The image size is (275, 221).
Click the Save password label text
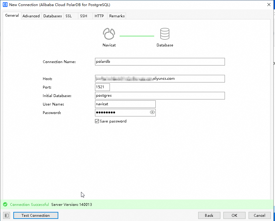click(113, 121)
